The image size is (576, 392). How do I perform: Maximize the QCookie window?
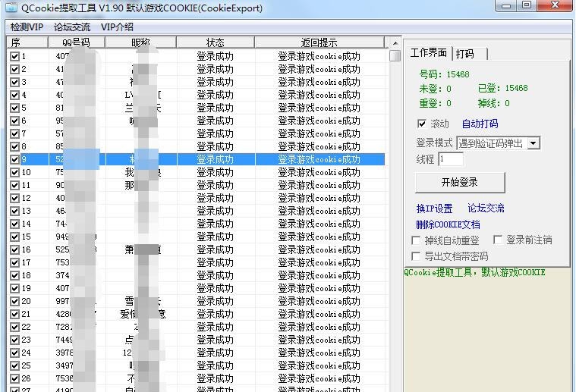pos(527,5)
